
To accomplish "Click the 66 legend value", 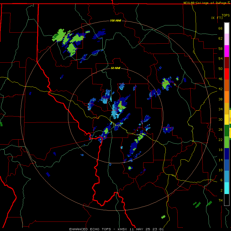I will pyautogui.click(x=220, y=28).
